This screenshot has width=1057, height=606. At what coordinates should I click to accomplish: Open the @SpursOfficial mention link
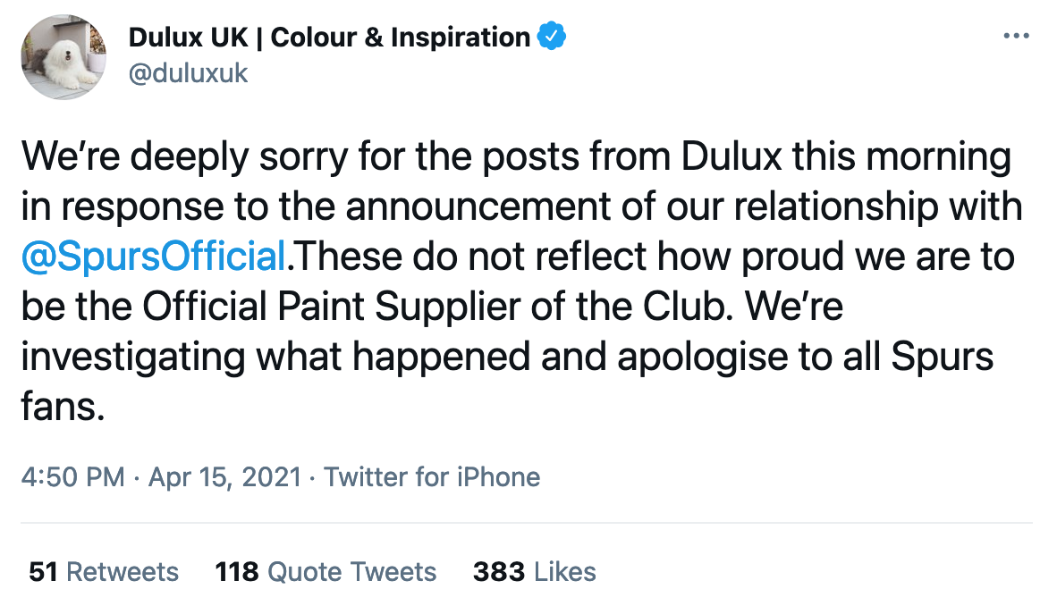154,257
